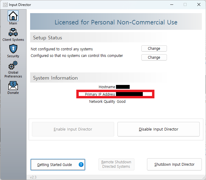
Task: Open the Main home icon
Action: pyautogui.click(x=13, y=16)
